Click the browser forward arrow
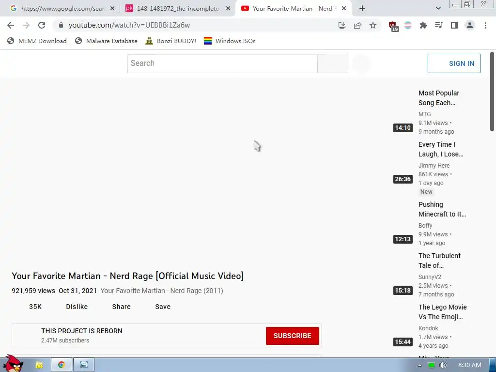The width and height of the screenshot is (496, 372). pos(26,25)
